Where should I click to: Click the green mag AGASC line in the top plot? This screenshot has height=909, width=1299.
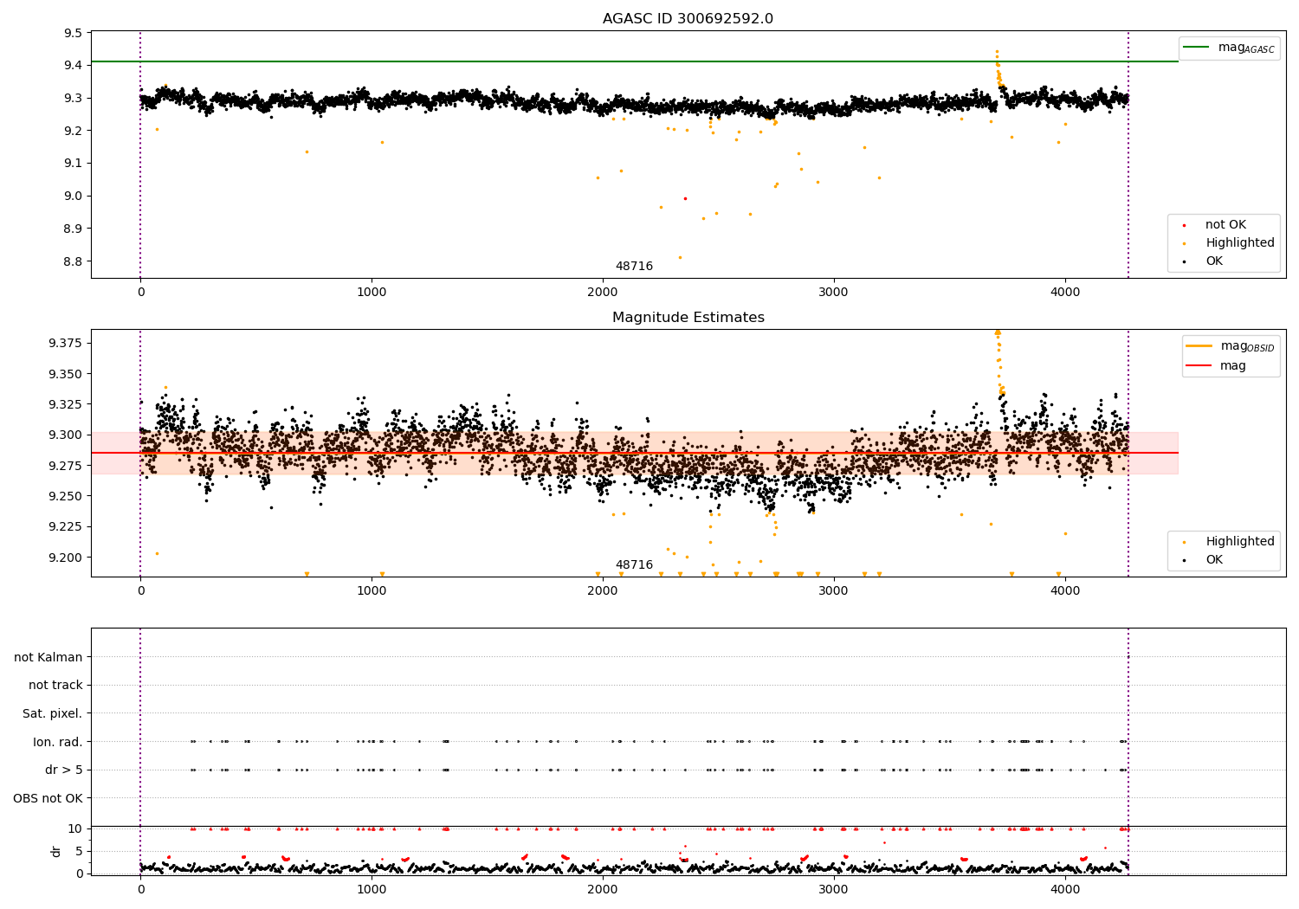coord(634,61)
